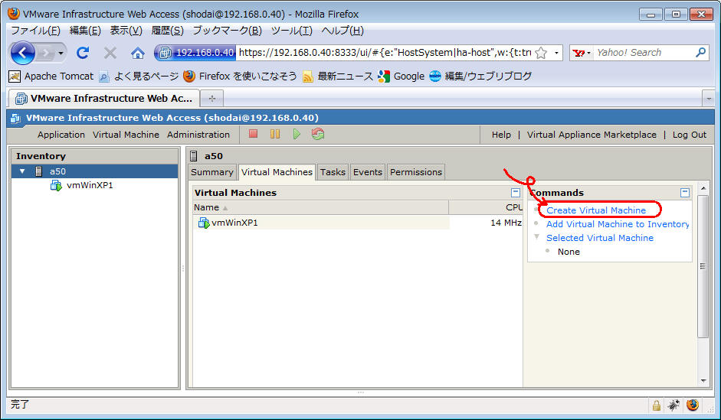Click the red Power Off stop icon
This screenshot has width=721, height=420.
254,135
